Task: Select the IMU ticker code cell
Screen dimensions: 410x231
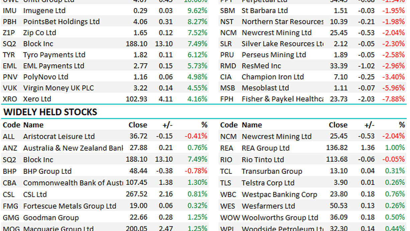Action: 9,11
